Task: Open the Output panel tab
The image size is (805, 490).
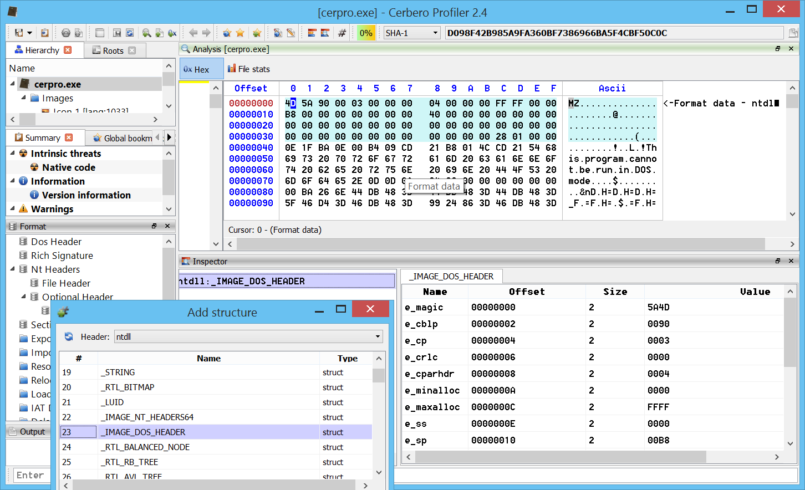Action: pyautogui.click(x=28, y=432)
